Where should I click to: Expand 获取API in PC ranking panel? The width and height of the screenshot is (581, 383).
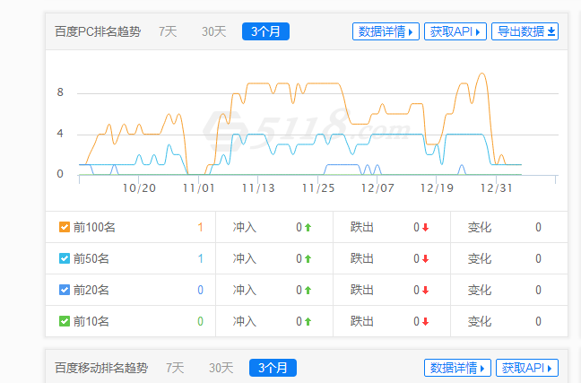(455, 31)
